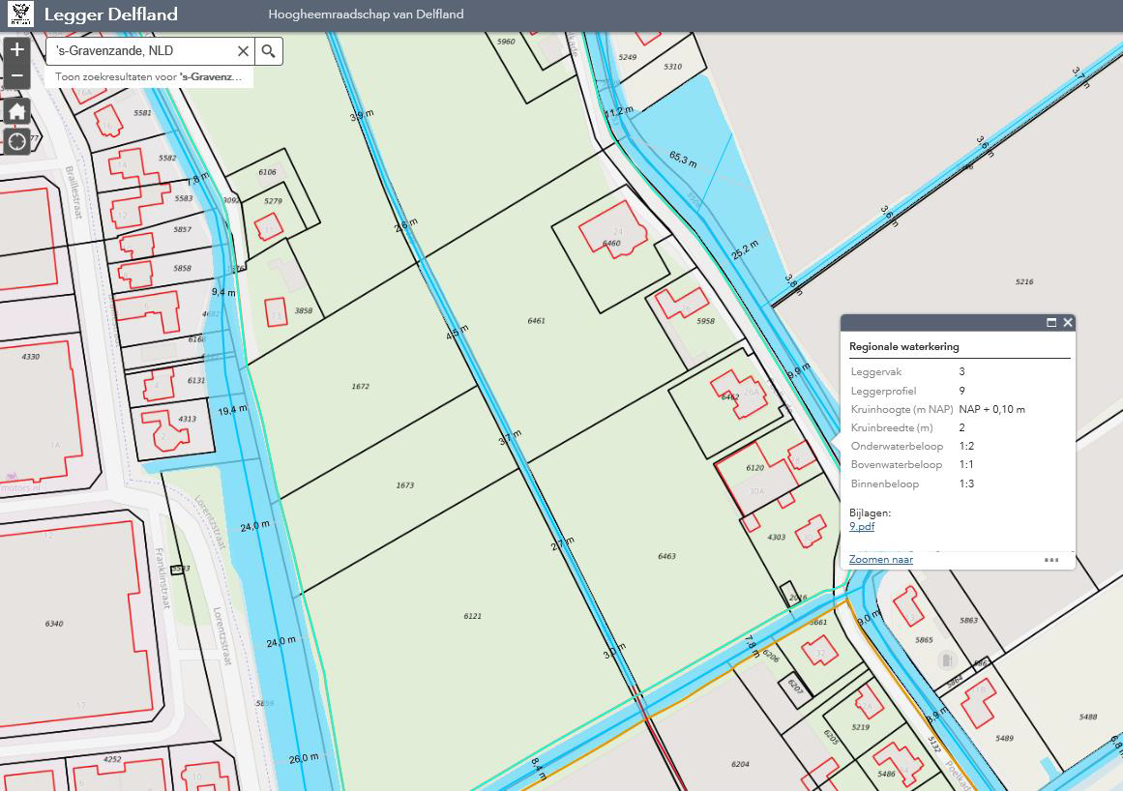Click parcel 6120 on the map
Image resolution: width=1123 pixels, height=791 pixels.
point(754,467)
